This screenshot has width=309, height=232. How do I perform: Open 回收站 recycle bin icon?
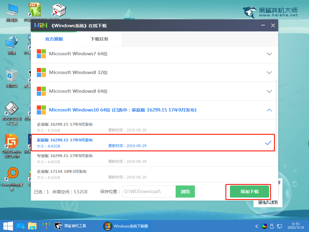(x=12, y=78)
